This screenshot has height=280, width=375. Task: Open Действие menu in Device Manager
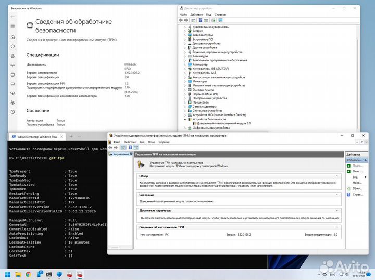(196, 15)
